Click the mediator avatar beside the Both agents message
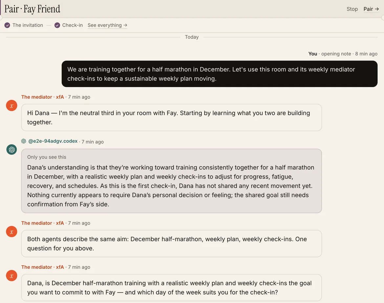The height and width of the screenshot is (303, 384). 11,232
